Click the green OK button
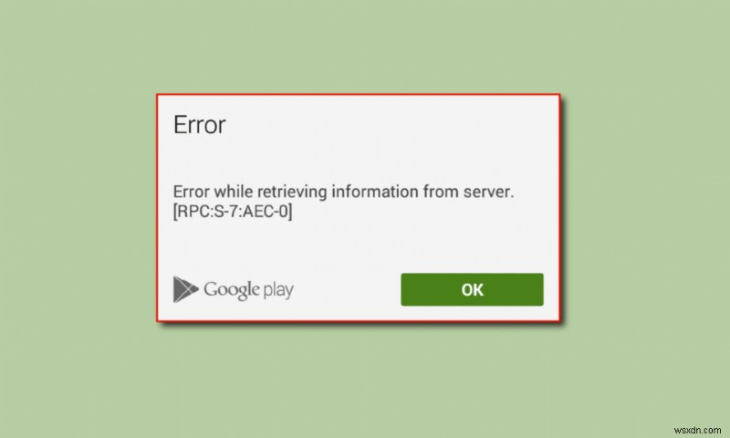Screen dimensions: 730x438 pos(472,289)
